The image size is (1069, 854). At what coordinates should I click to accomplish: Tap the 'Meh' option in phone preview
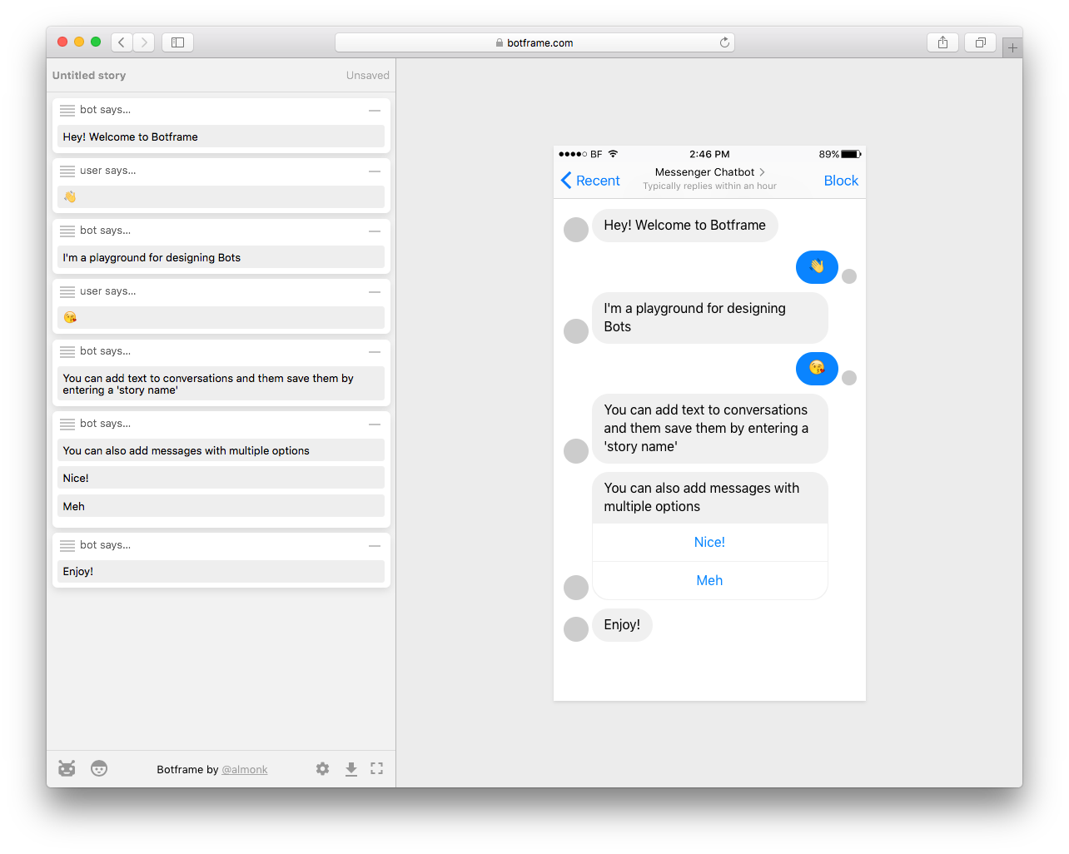click(709, 581)
